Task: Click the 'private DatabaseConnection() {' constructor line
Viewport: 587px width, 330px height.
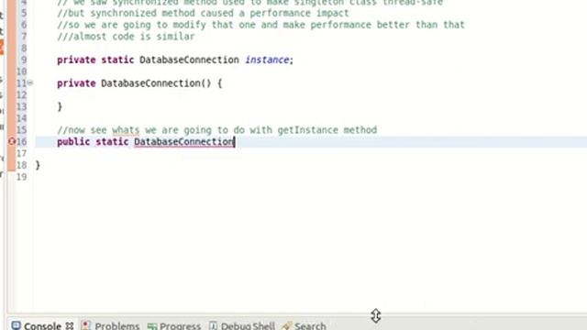Action: coord(139,83)
